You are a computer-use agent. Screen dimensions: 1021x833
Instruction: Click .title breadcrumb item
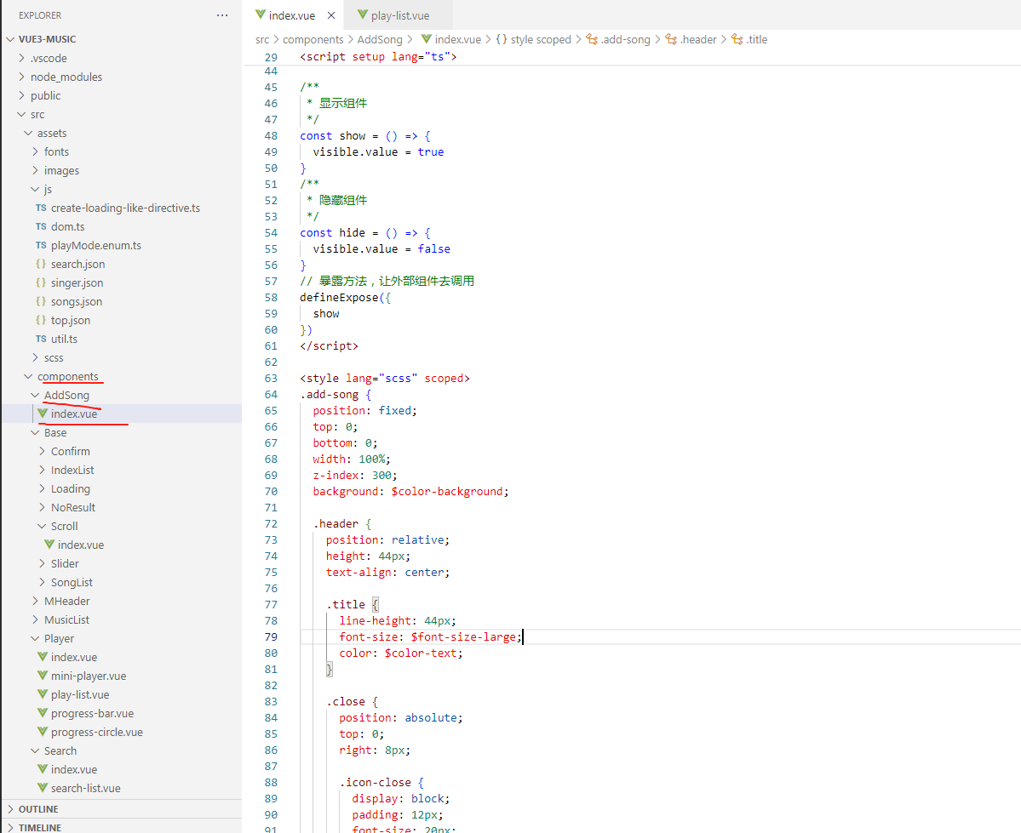coord(749,40)
